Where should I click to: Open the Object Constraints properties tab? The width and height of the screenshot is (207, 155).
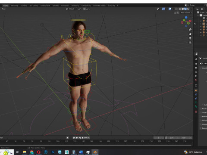coord(196,99)
